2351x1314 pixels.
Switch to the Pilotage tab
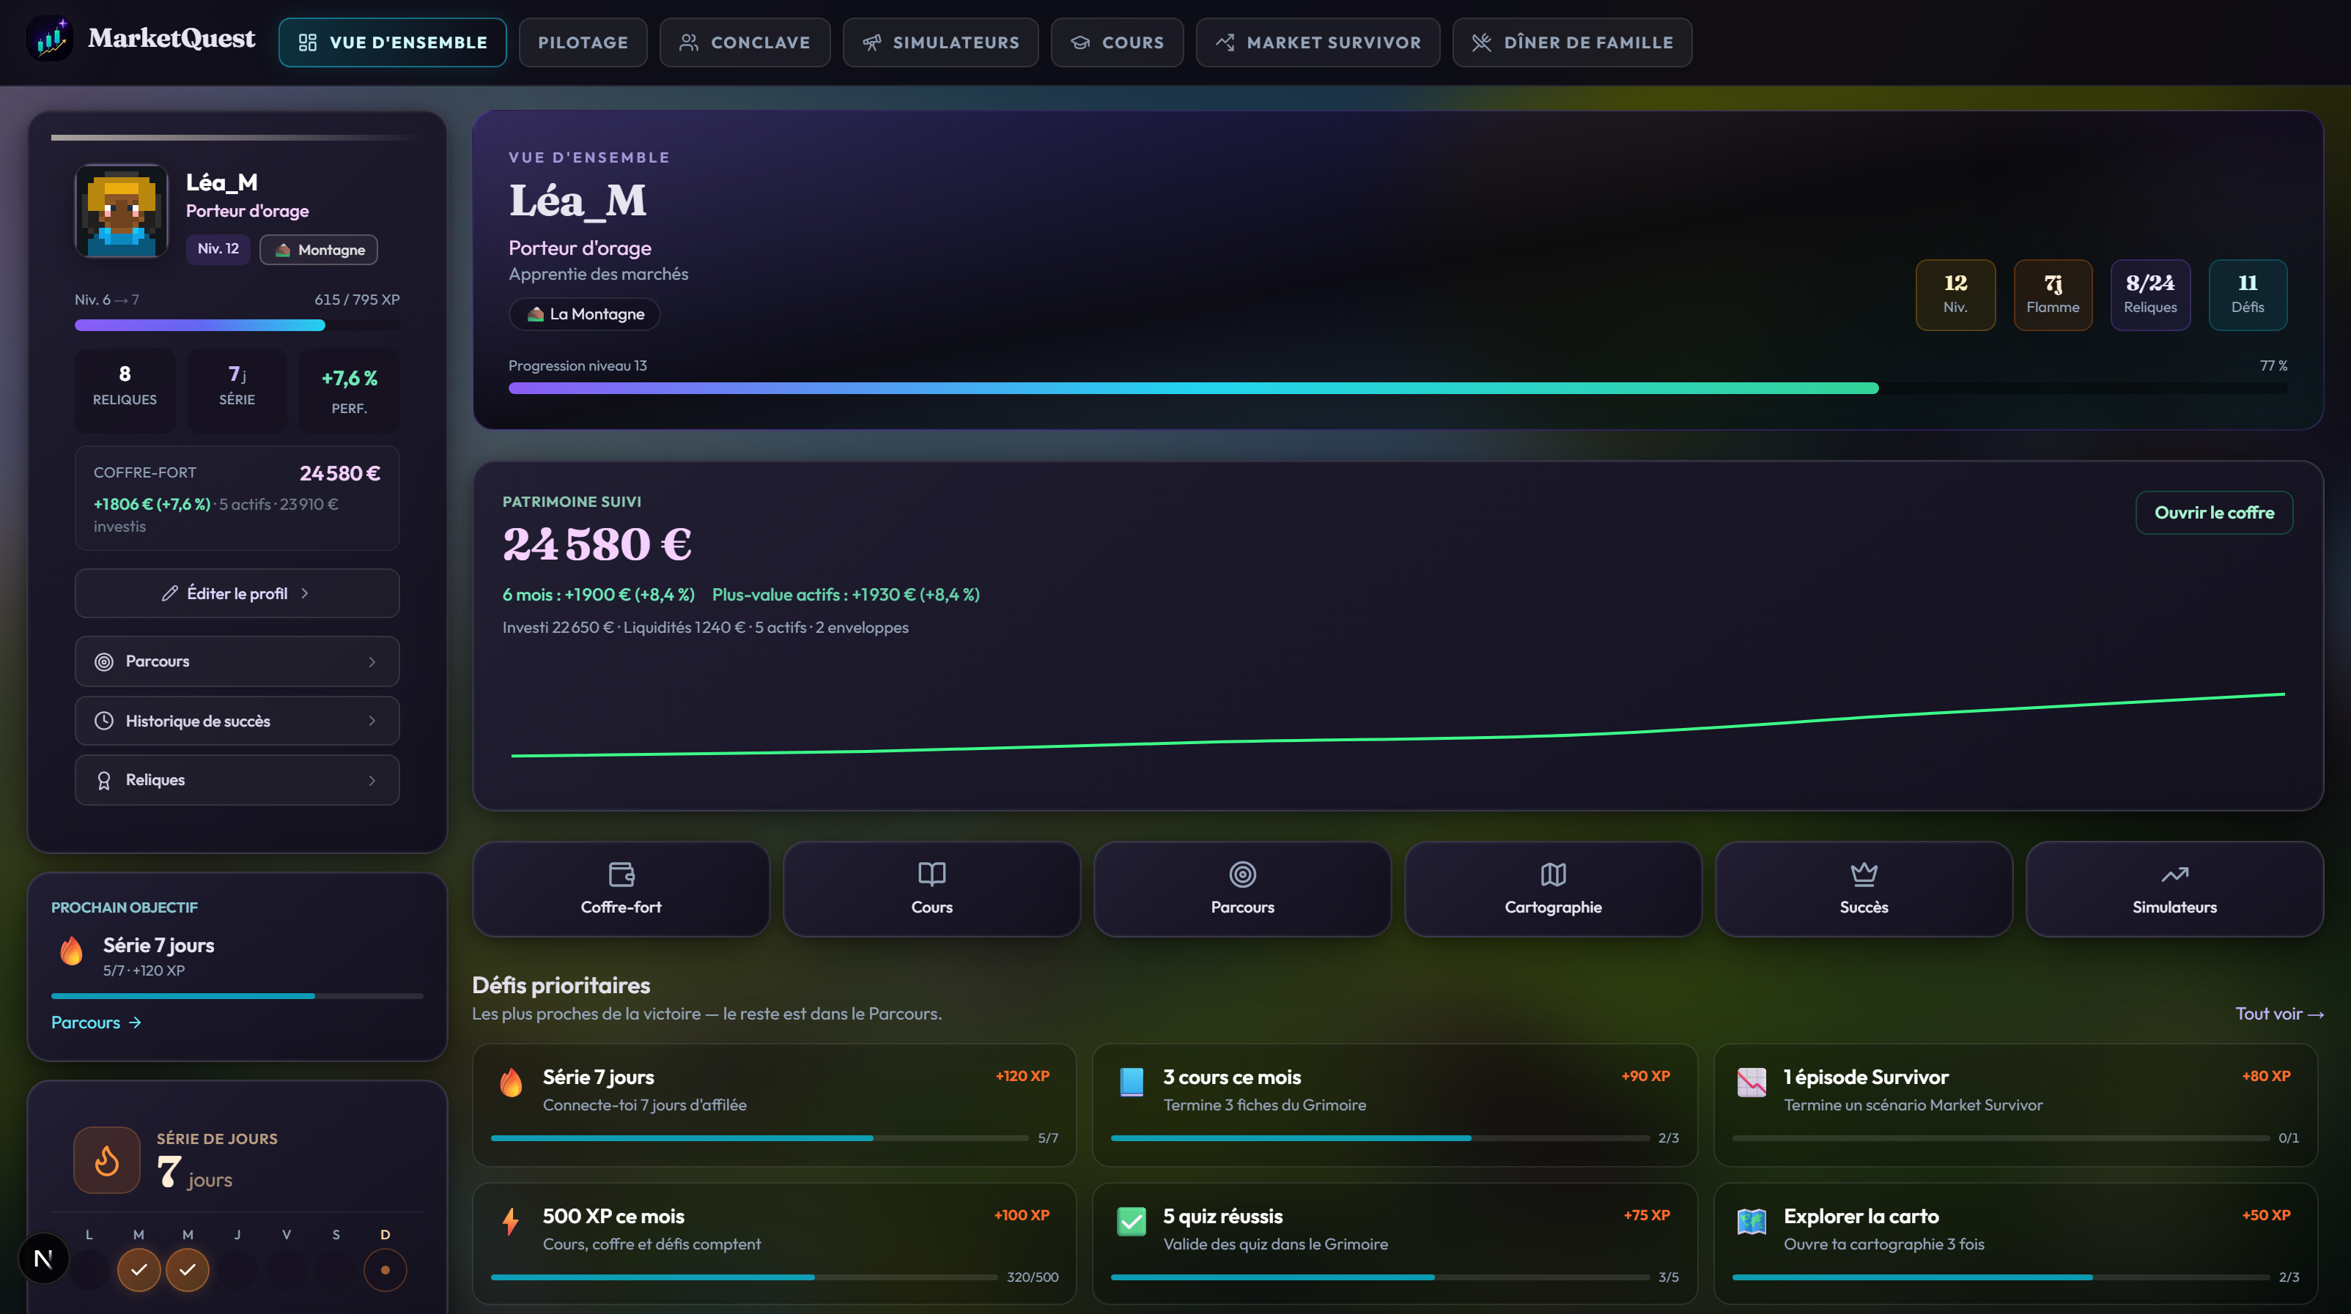[583, 42]
